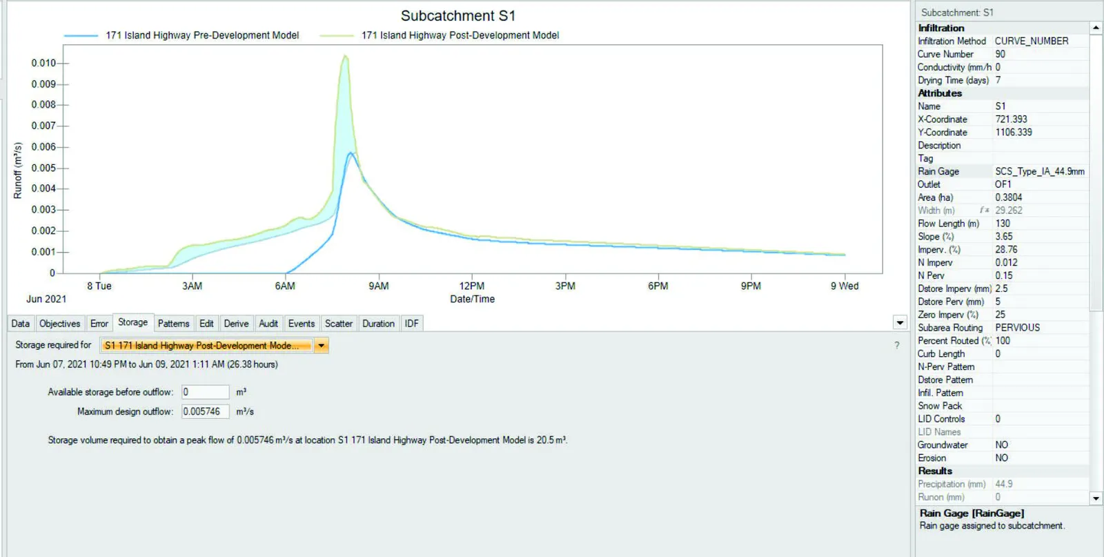1104x557 pixels.
Task: Click the X-Coordinate value 721.393
Action: pyautogui.click(x=1011, y=119)
